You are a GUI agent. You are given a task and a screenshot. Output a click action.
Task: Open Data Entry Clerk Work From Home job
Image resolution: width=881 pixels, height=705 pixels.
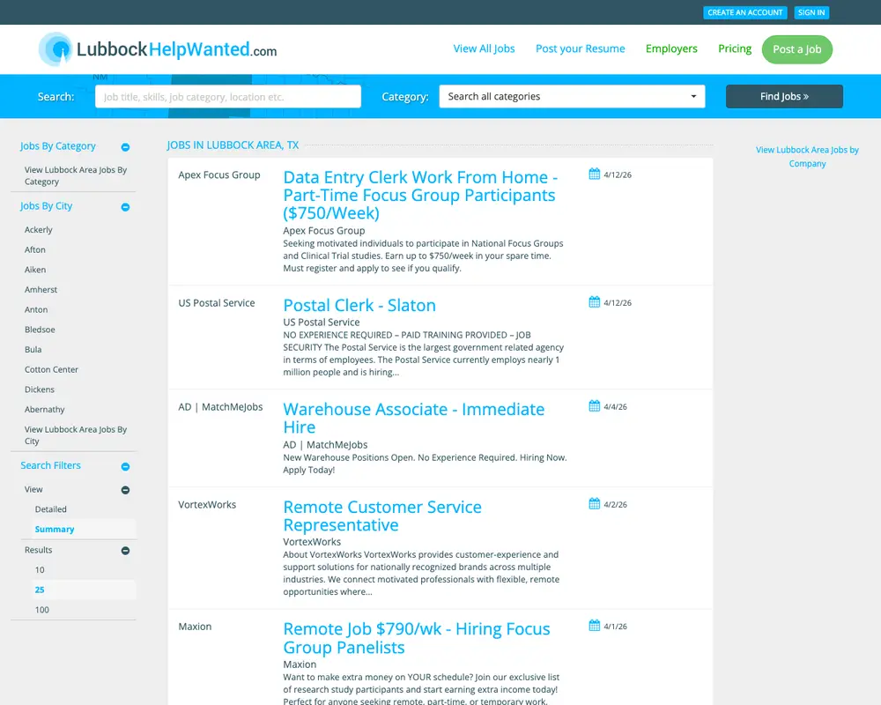[x=420, y=195]
